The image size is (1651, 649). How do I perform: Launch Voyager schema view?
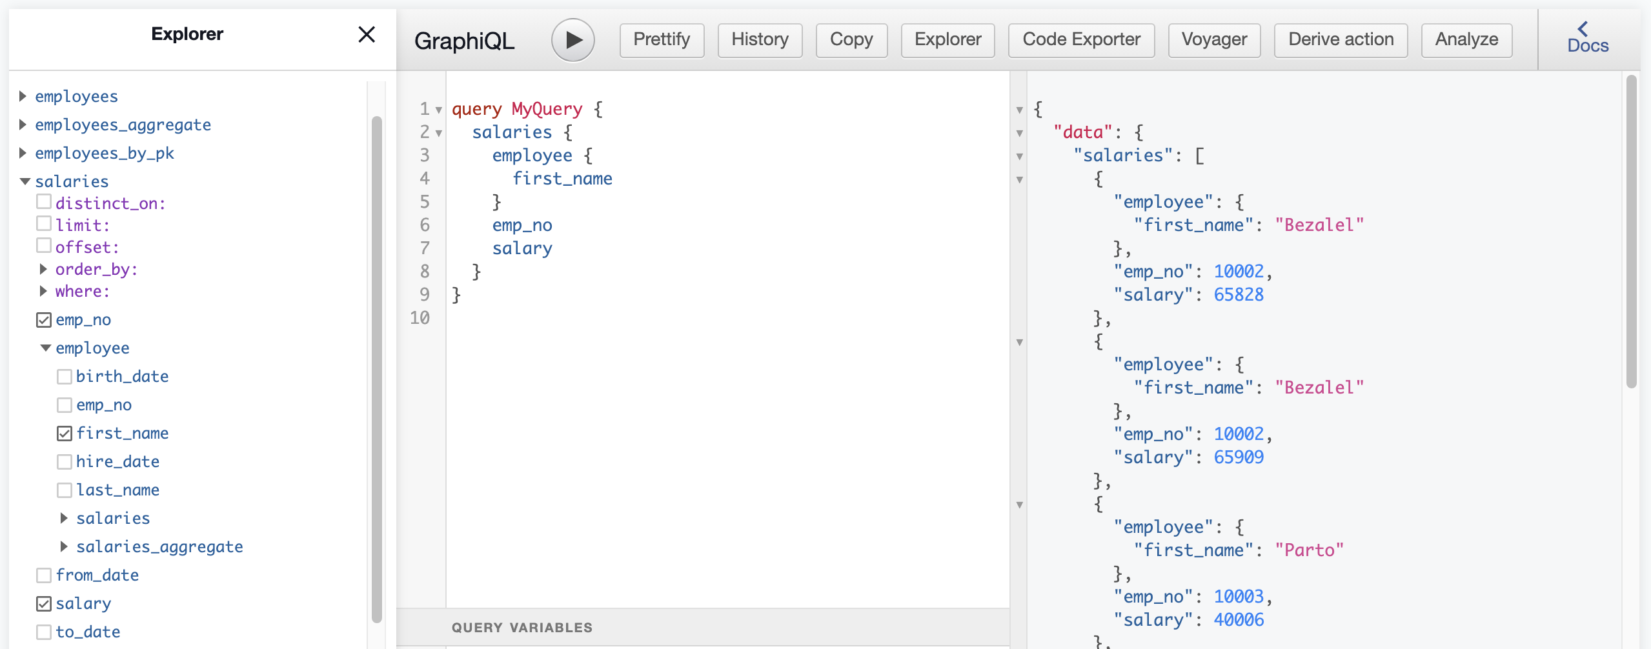[x=1214, y=40]
